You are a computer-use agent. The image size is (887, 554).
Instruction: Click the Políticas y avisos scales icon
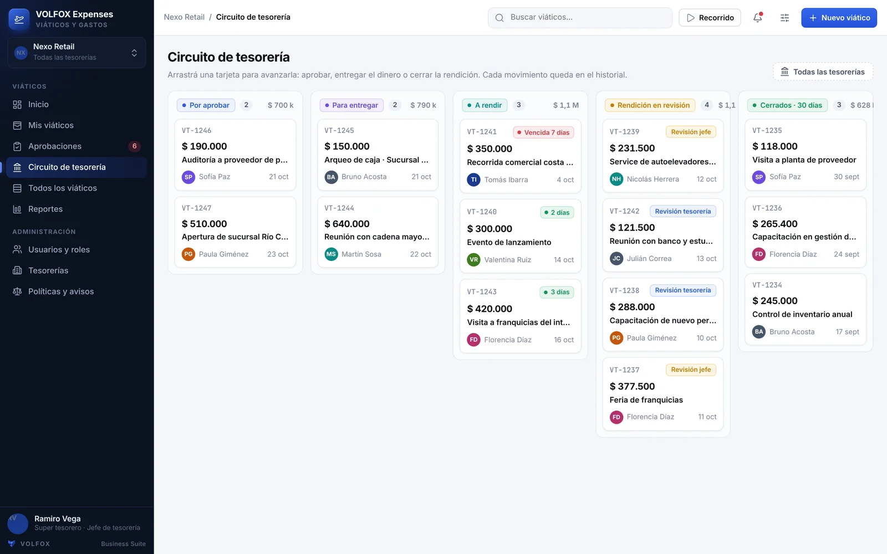coord(17,291)
